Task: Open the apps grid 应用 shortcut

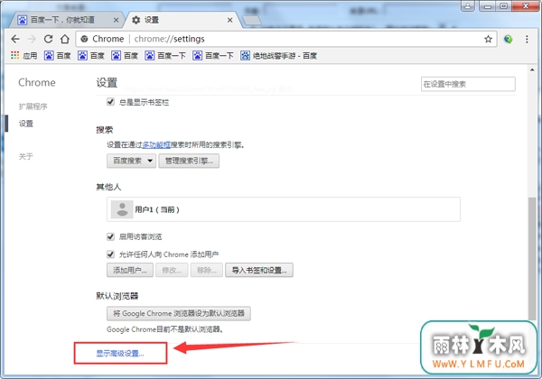Action: pos(23,56)
